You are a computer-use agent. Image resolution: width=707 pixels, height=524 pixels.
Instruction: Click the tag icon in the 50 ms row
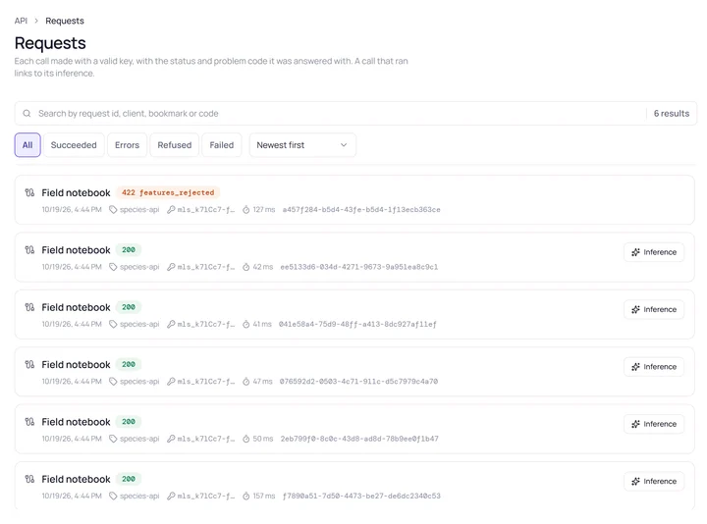tap(113, 439)
